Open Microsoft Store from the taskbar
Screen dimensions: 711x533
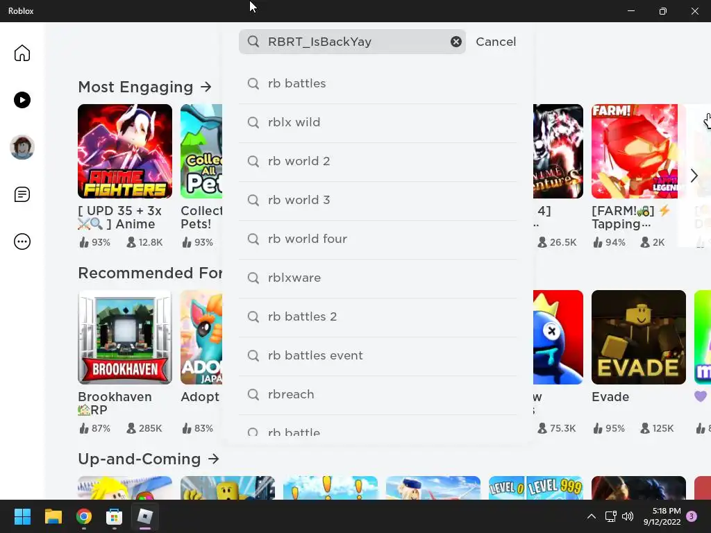tap(115, 516)
